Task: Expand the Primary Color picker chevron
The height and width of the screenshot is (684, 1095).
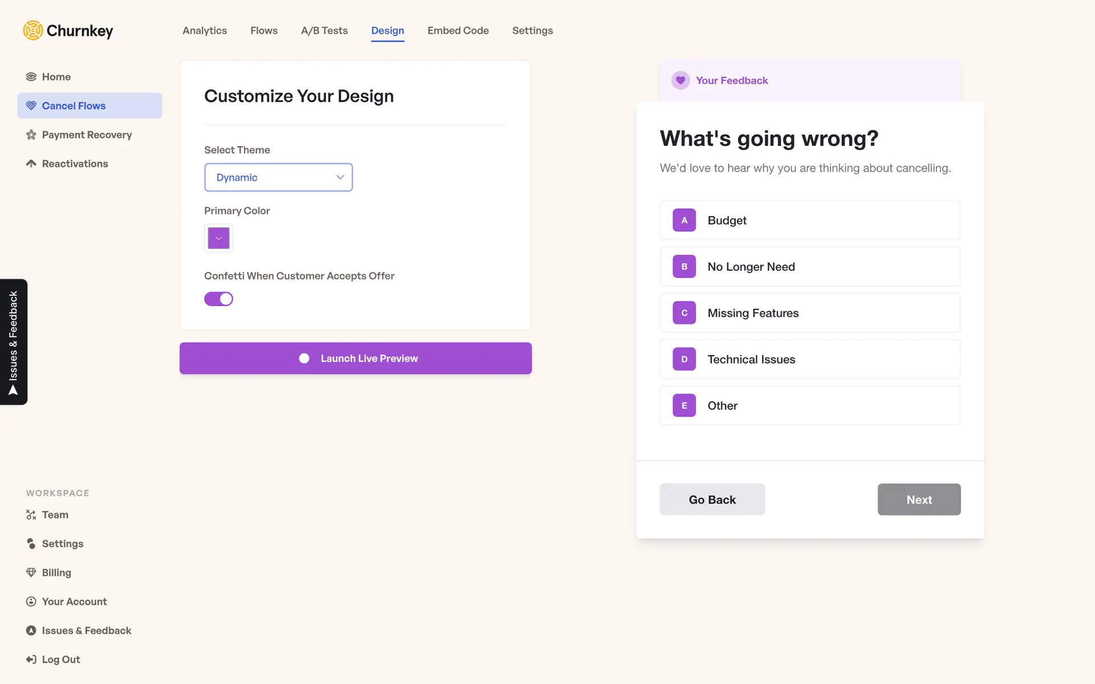Action: (x=218, y=238)
